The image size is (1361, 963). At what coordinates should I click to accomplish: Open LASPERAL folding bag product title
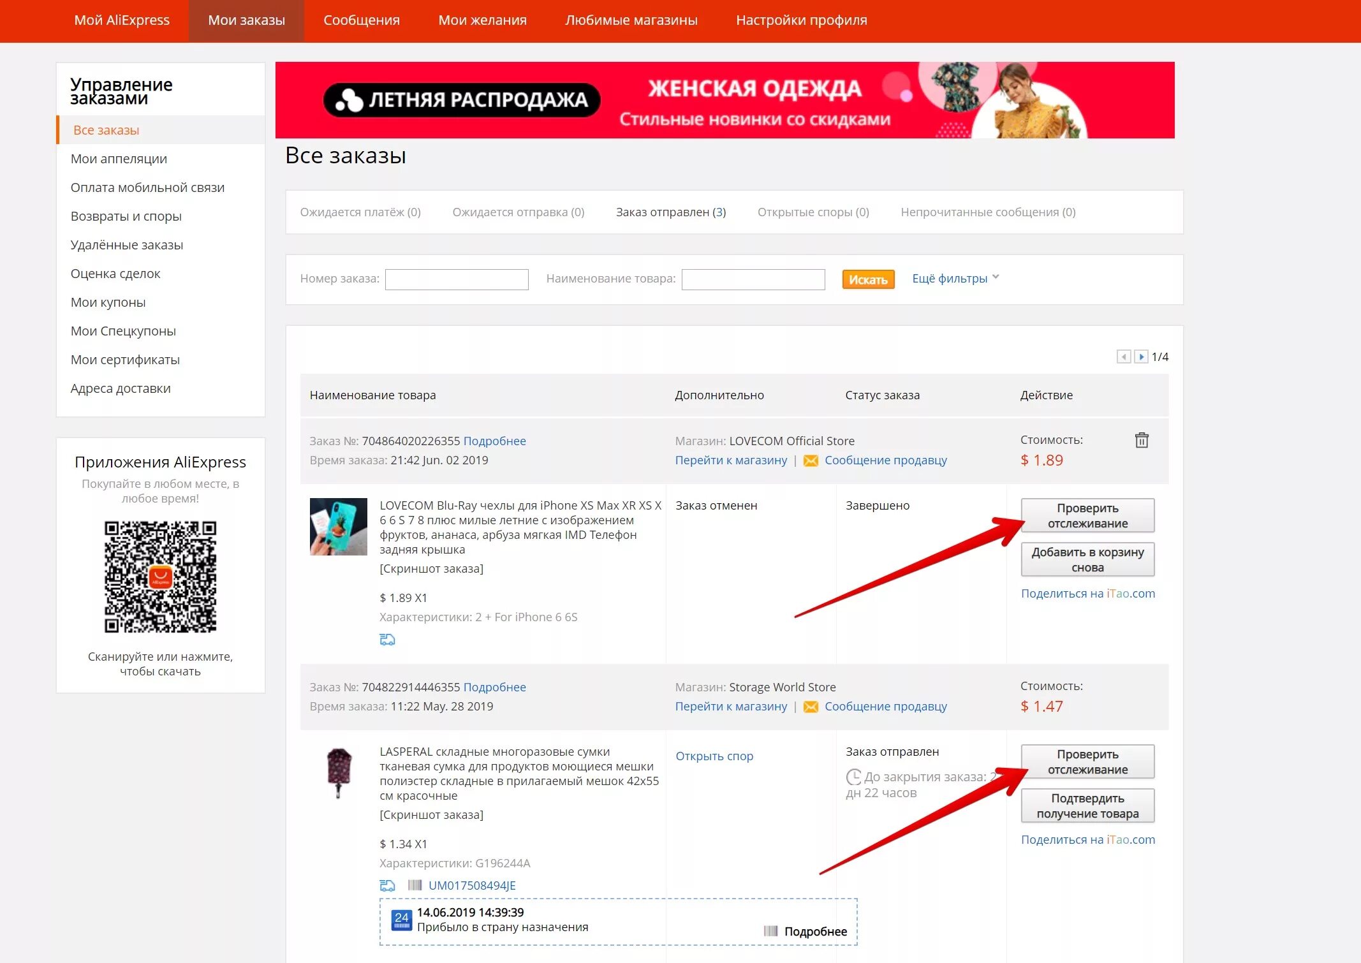coord(519,774)
